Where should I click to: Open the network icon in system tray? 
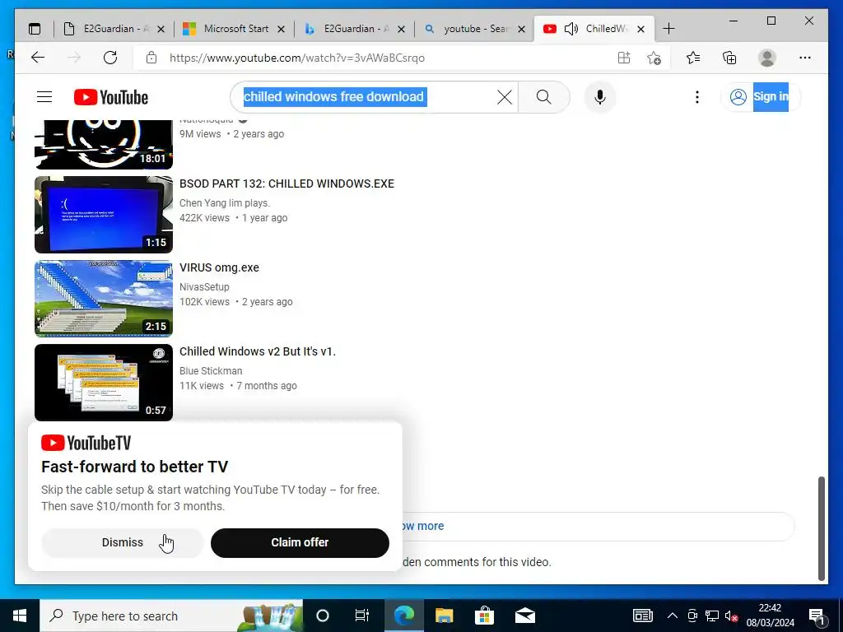[712, 616]
